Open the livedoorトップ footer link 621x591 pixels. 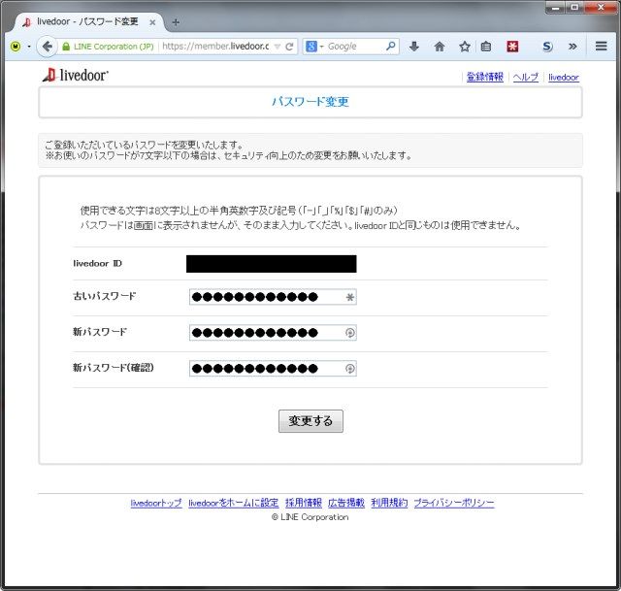[x=156, y=503]
